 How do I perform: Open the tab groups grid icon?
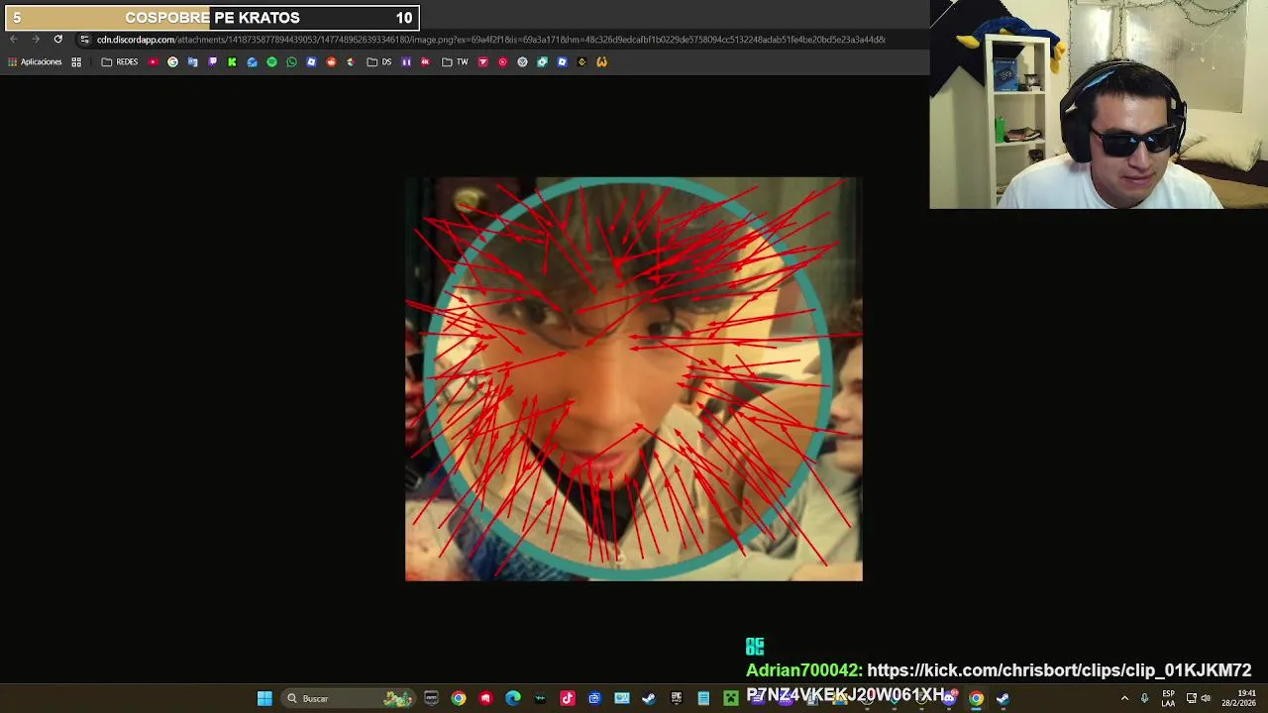76,61
